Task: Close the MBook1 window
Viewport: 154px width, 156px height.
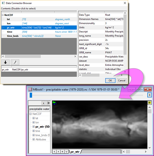Action: [148, 89]
